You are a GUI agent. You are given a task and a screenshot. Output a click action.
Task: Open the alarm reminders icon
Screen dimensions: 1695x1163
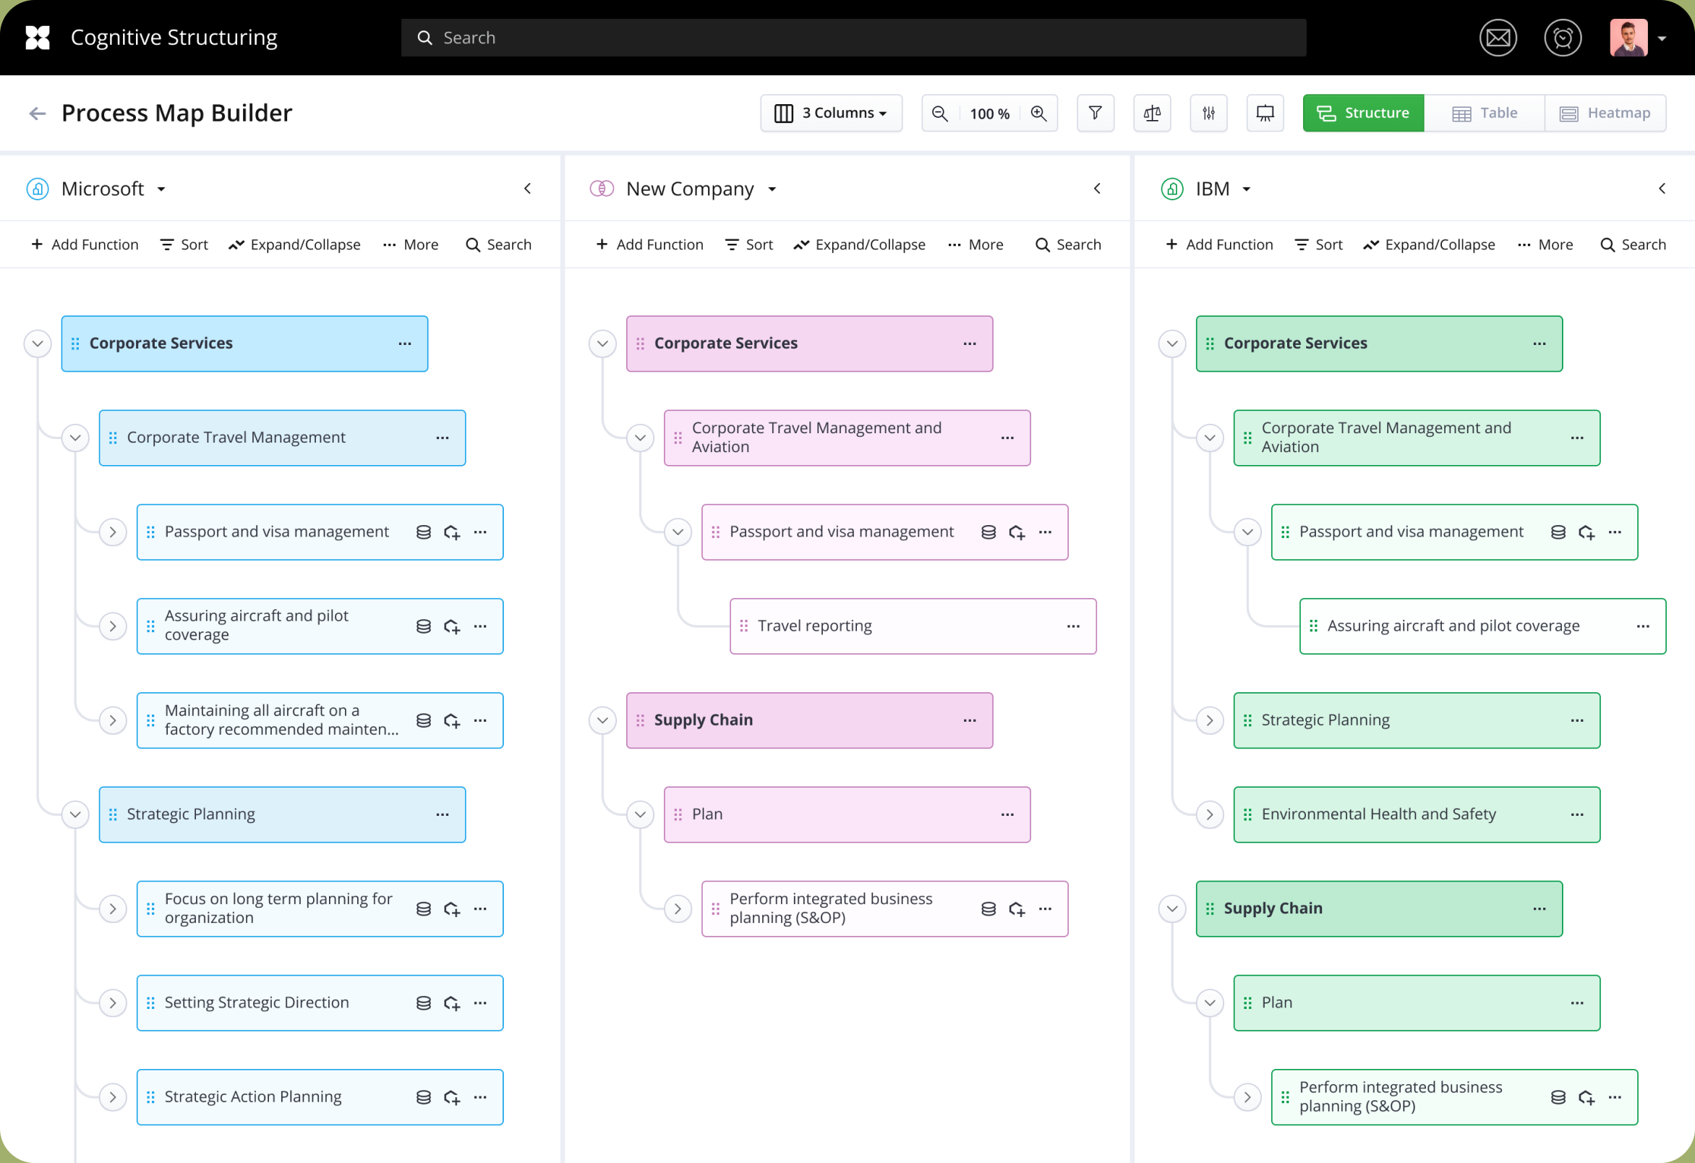1562,38
